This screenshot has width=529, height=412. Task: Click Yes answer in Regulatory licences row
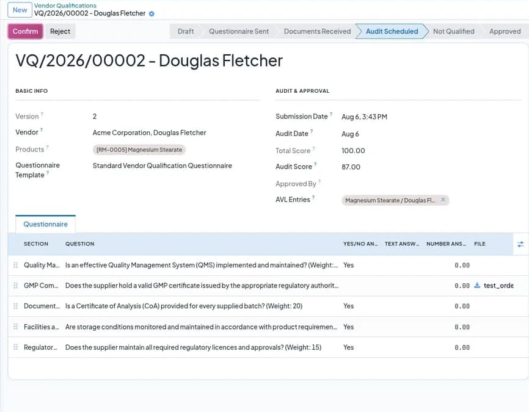click(349, 347)
